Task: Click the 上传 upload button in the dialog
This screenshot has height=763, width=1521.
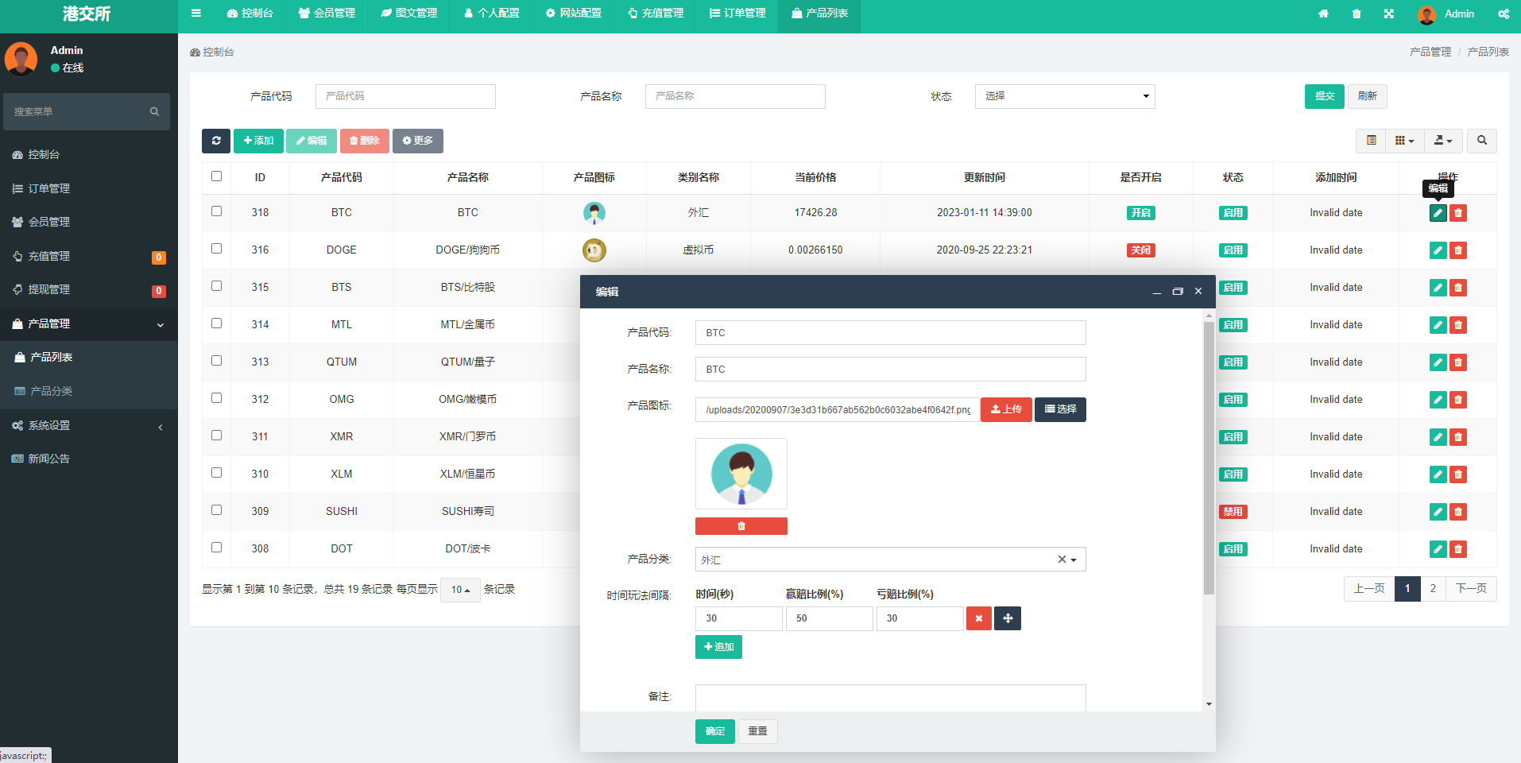Action: [x=1005, y=409]
